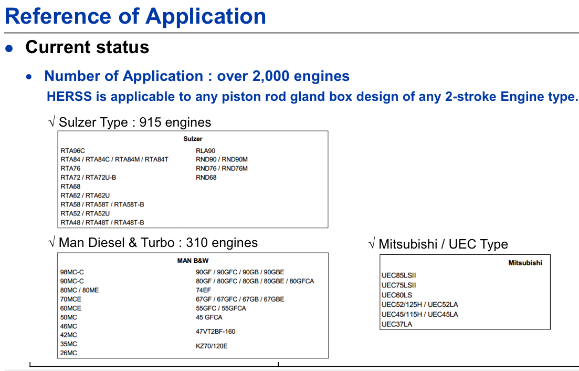Select 'Sulzer Type : 915 engines' heading
This screenshot has height=371, width=579.
[135, 122]
